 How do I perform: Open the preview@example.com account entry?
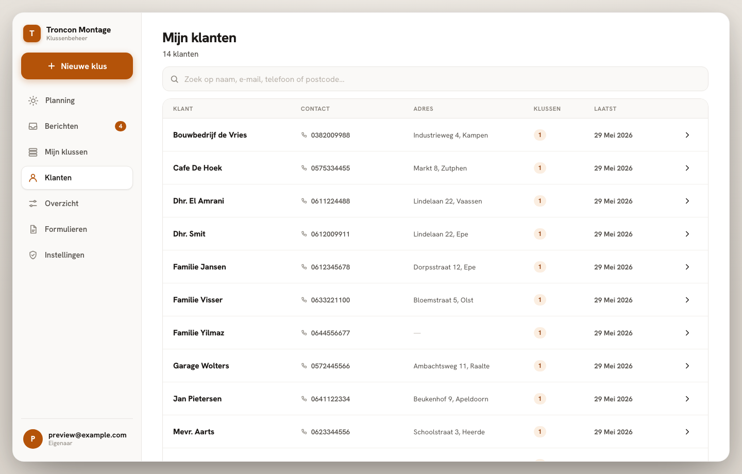coord(77,439)
